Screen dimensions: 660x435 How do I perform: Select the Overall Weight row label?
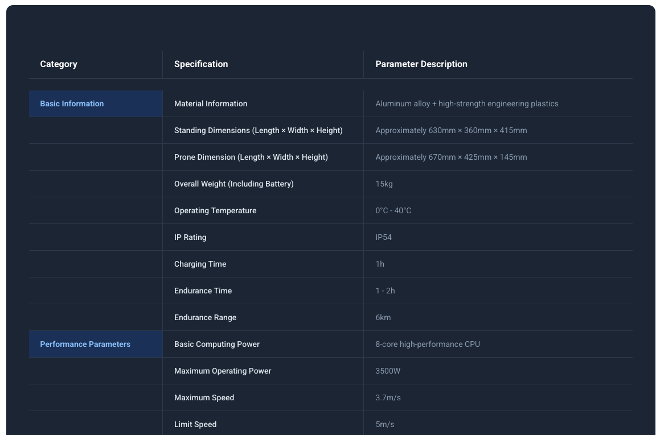coord(233,184)
